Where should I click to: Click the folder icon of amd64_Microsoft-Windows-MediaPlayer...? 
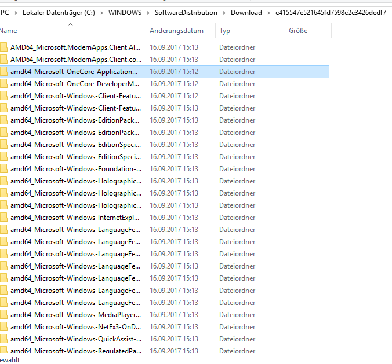tap(3, 315)
